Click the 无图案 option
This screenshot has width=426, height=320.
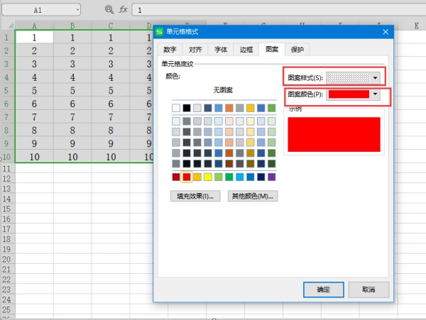(223, 90)
